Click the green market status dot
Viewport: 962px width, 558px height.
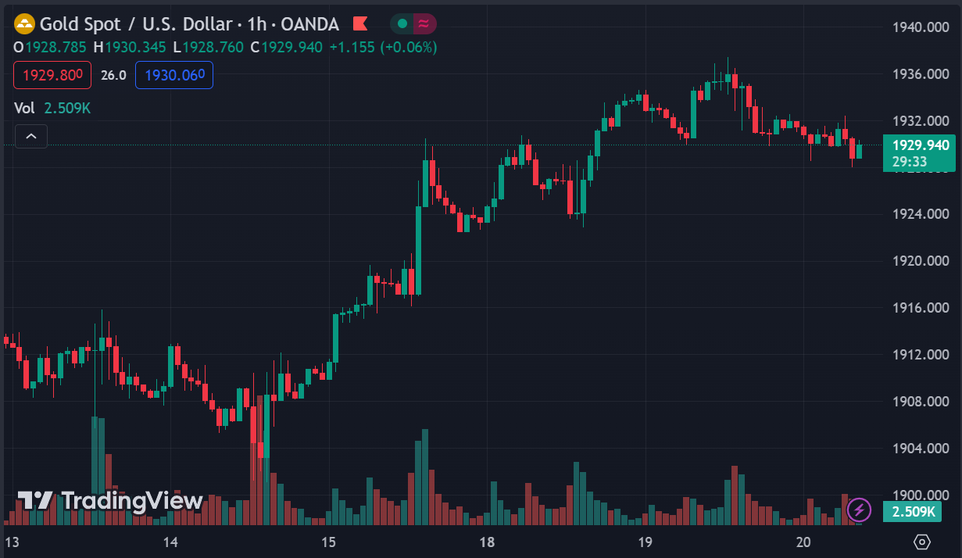point(402,24)
